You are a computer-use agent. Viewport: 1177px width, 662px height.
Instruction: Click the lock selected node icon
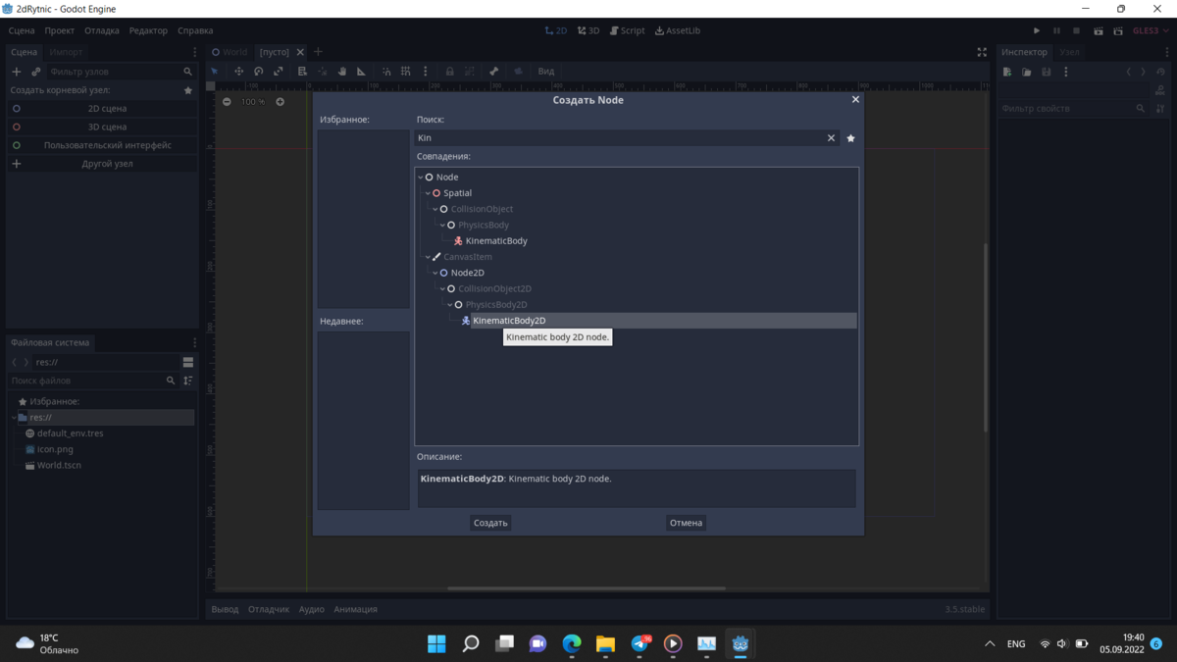click(x=450, y=72)
